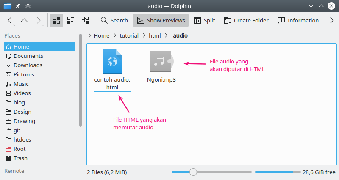Open Documents in Places
339x180 pixels.
39,56
